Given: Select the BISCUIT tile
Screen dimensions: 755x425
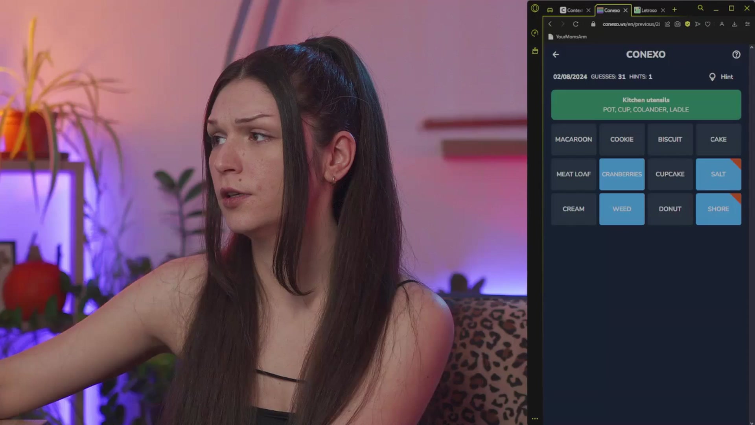Looking at the screenshot, I should tap(670, 139).
